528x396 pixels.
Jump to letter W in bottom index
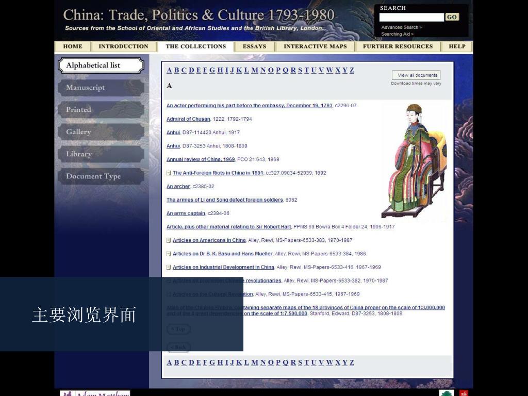click(329, 362)
